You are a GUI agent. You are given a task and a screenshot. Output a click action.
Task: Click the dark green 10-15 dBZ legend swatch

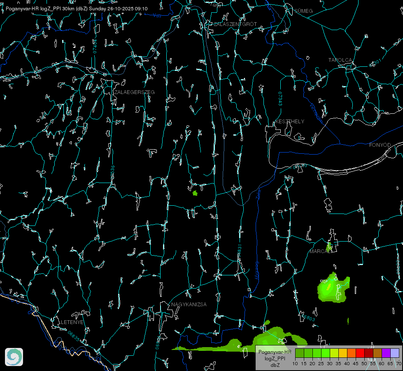point(300,353)
